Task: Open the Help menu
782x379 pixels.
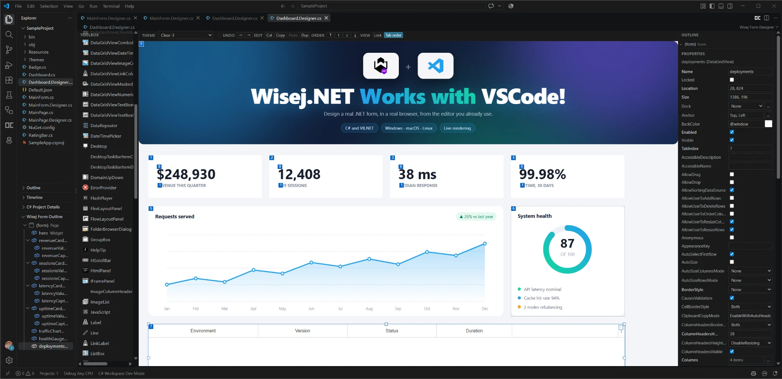Action: click(129, 6)
